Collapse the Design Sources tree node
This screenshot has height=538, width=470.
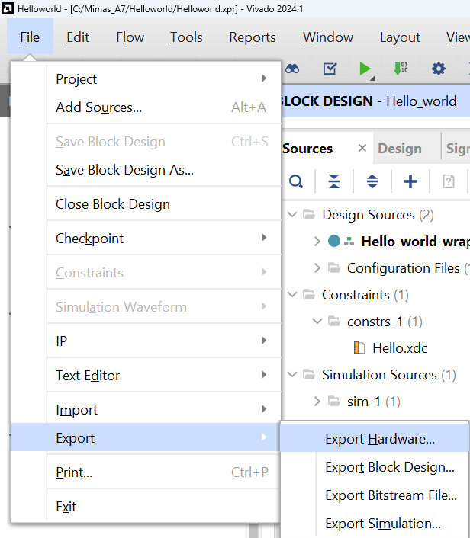[x=292, y=215]
